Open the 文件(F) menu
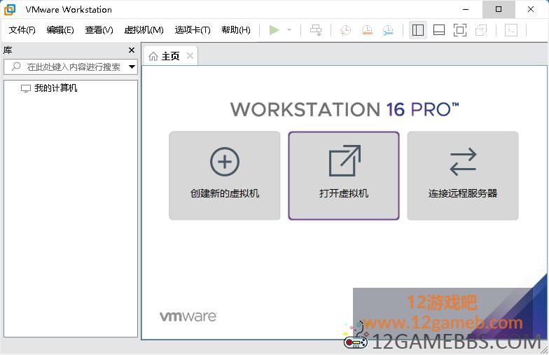 coord(22,30)
